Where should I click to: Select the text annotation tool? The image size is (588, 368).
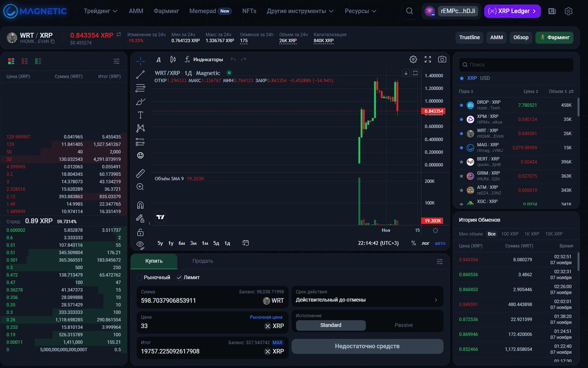click(141, 115)
